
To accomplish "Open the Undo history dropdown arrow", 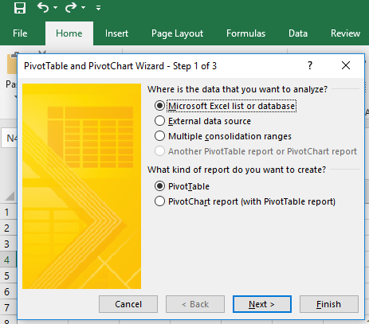I will [x=56, y=8].
